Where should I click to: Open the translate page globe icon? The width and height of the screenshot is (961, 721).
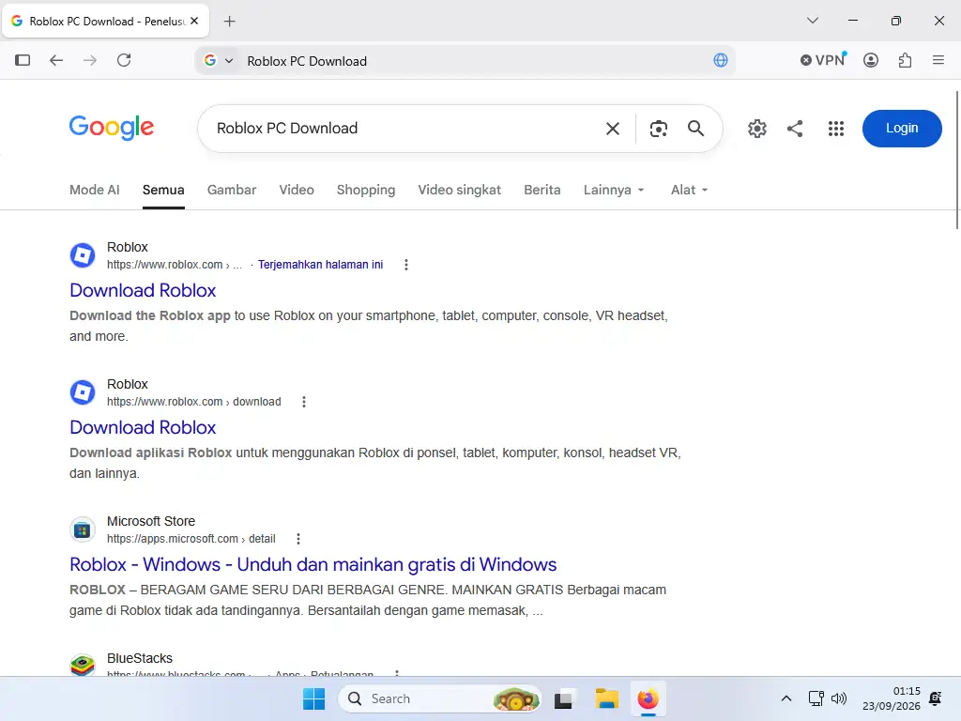click(721, 60)
